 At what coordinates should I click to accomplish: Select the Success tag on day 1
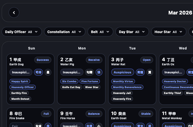coord(43,60)
